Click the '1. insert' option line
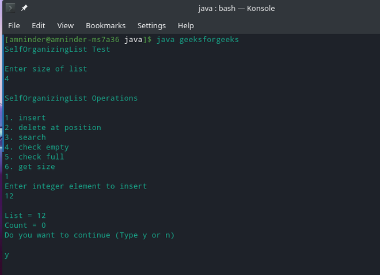 click(x=25, y=118)
